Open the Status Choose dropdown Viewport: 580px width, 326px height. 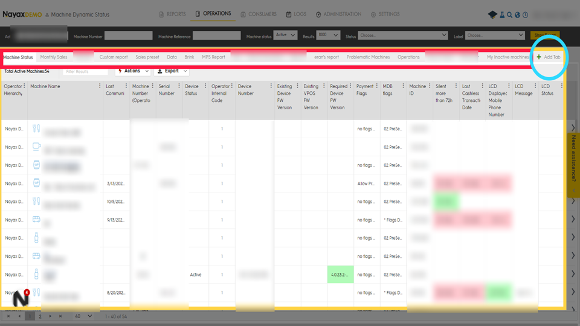point(403,35)
